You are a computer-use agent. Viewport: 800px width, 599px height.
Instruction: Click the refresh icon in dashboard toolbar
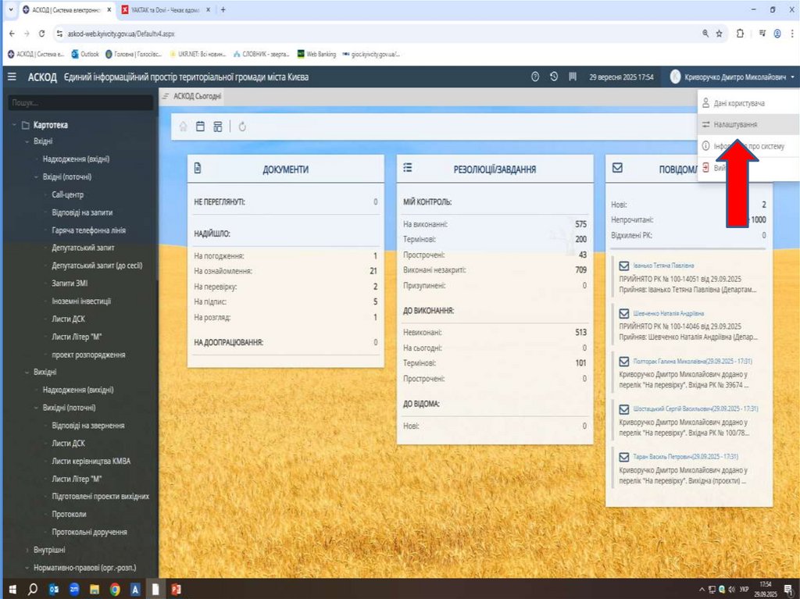pos(243,127)
